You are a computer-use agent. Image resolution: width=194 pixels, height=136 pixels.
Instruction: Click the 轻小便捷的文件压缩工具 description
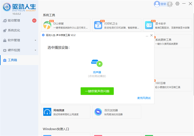pyautogui.click(x=168, y=87)
